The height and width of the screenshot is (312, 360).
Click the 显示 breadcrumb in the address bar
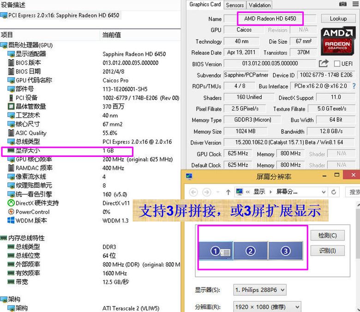[x=259, y=192]
